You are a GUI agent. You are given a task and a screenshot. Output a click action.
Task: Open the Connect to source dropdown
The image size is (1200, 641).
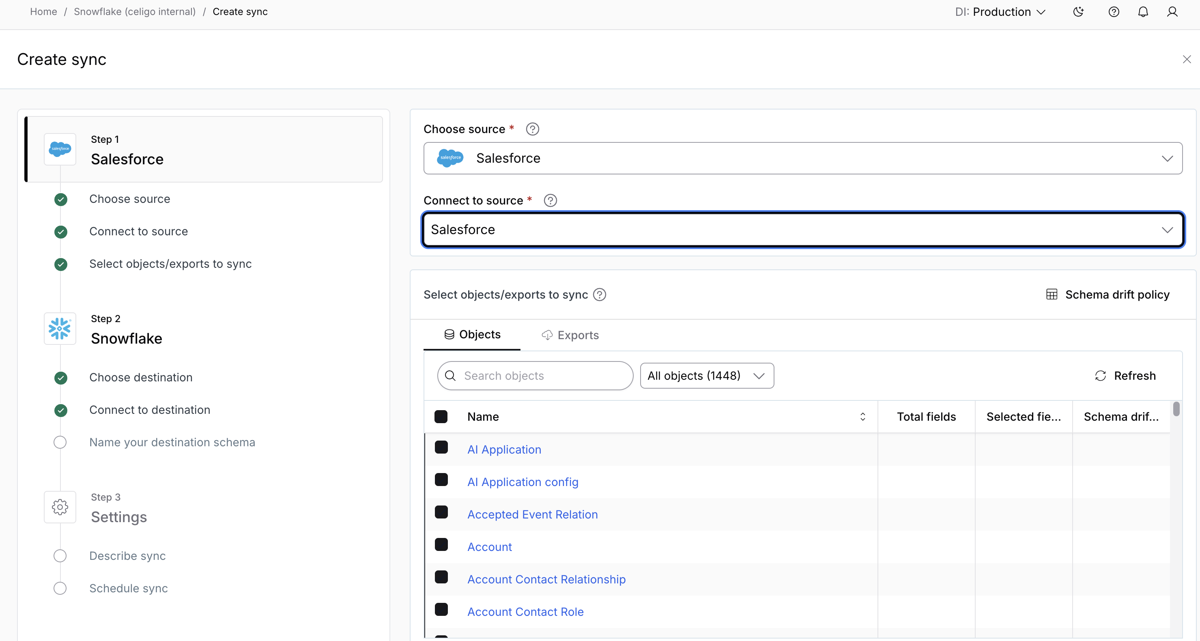pyautogui.click(x=803, y=230)
